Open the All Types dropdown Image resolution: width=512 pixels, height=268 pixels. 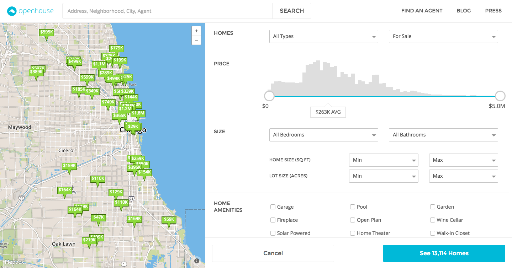[323, 36]
